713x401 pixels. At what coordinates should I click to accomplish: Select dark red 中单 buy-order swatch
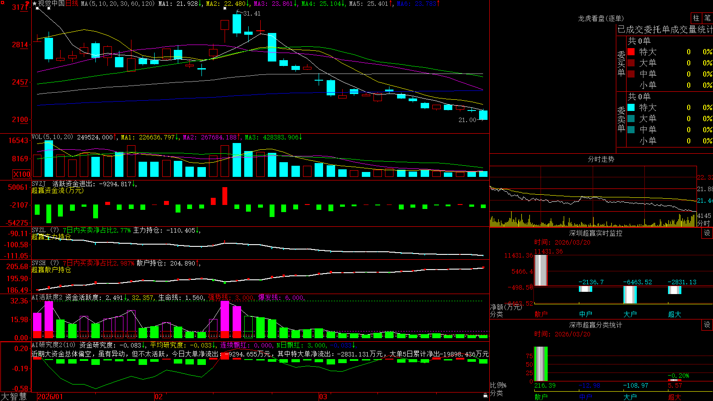pyautogui.click(x=631, y=74)
